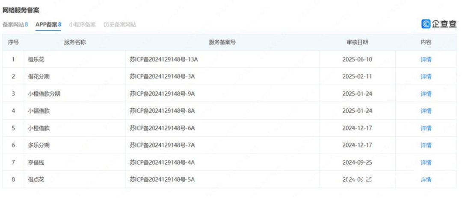The width and height of the screenshot is (462, 198).
Task: Switch to 历史备案网站 tab
Action: 120,25
